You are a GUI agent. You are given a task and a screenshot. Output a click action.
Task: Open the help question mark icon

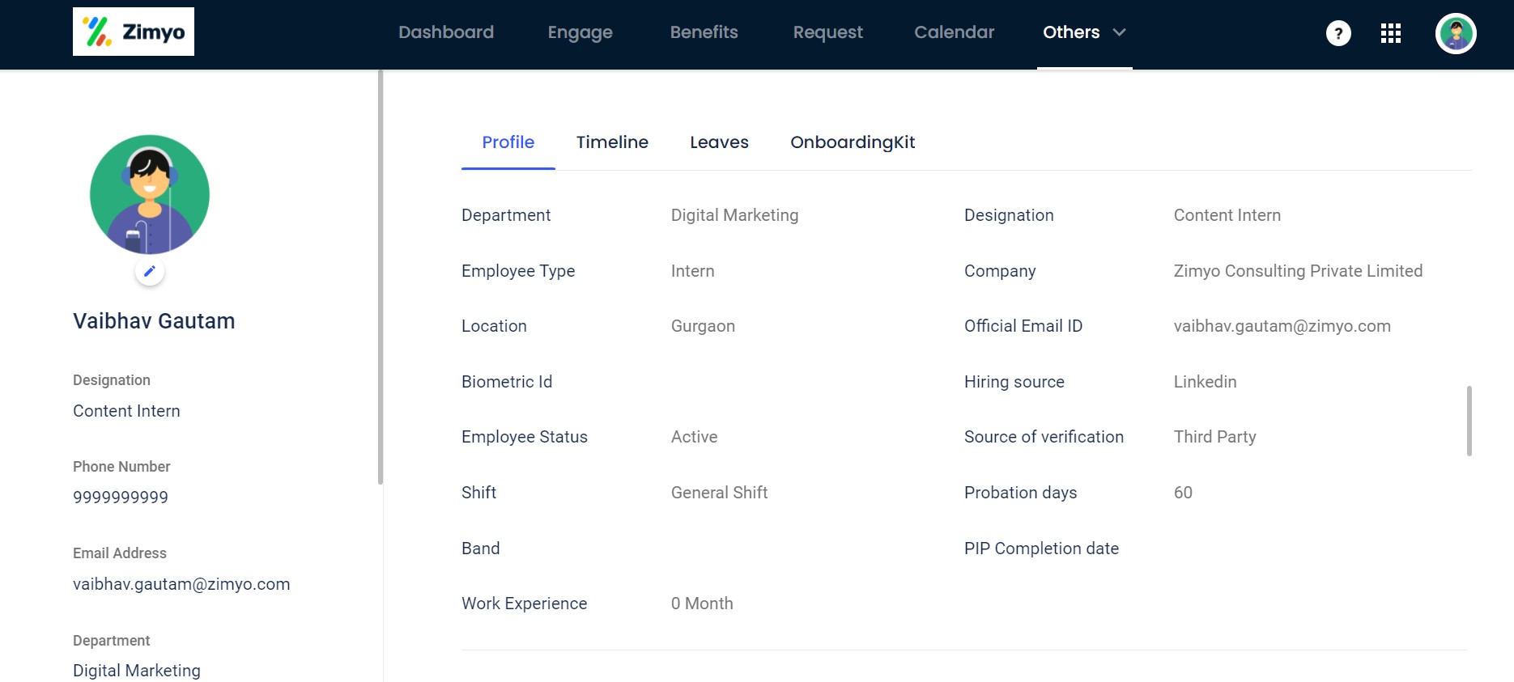[1338, 33]
